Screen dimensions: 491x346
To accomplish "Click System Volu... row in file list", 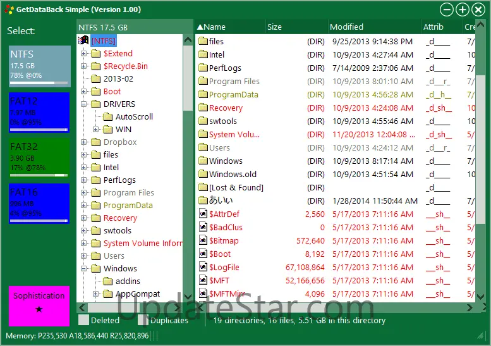I will click(x=335, y=135).
